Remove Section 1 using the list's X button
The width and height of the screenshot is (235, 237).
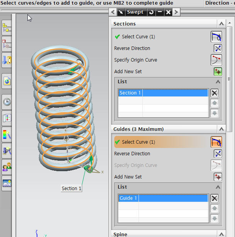[215, 93]
